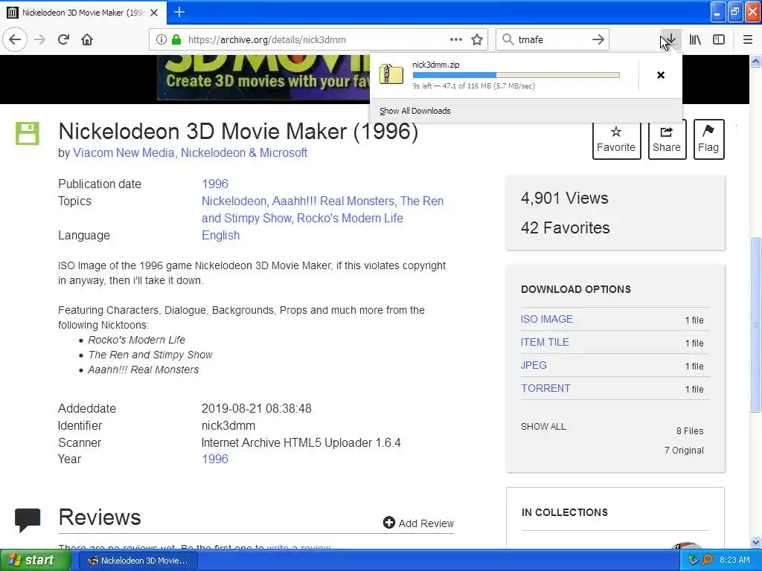Open Viacom New Media, Nickelodeon & Microsoft creator link
This screenshot has width=762, height=571.
tap(190, 152)
